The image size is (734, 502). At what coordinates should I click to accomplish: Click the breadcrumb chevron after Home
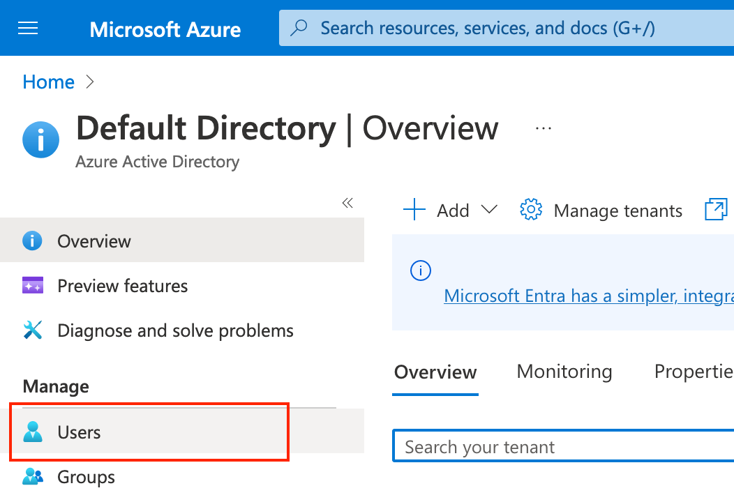click(90, 82)
